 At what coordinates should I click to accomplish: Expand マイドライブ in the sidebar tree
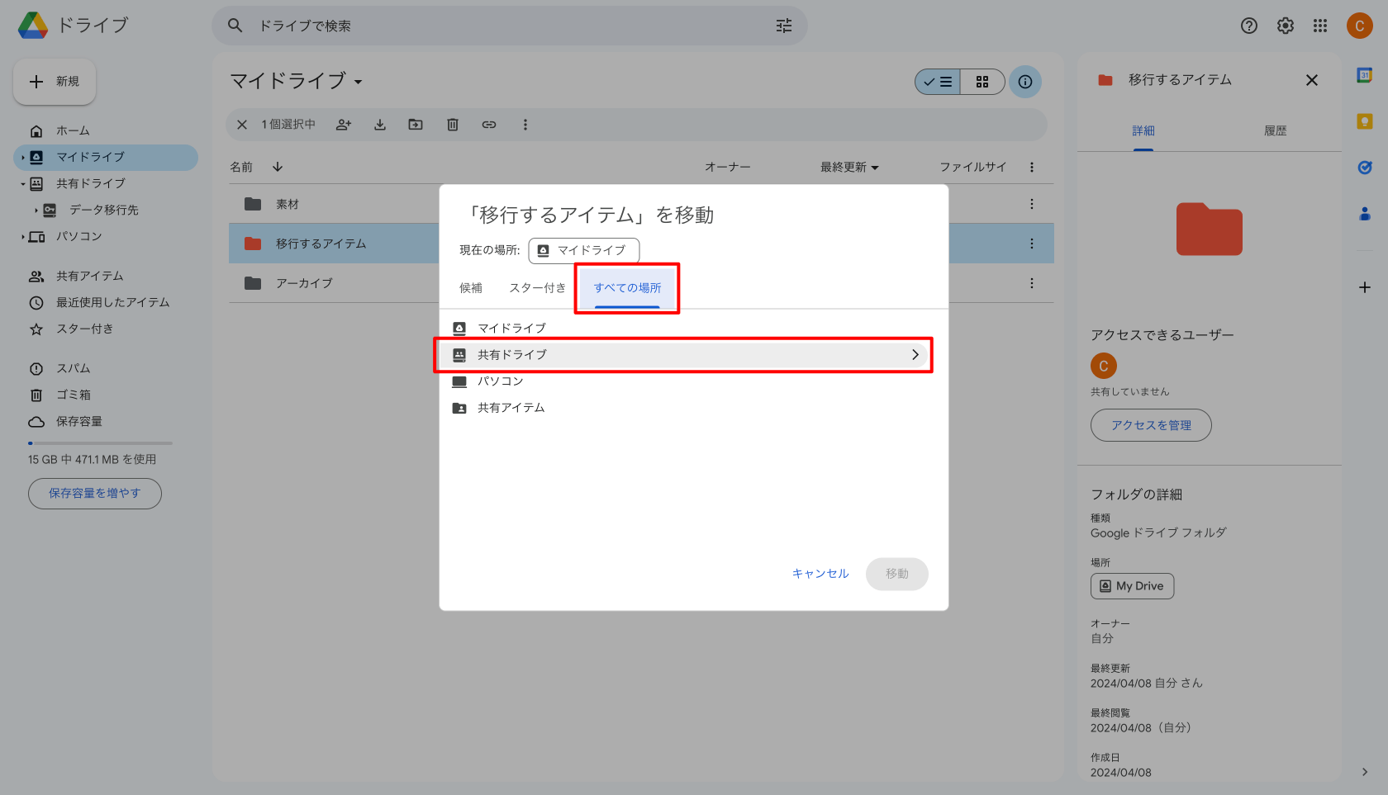(x=22, y=157)
